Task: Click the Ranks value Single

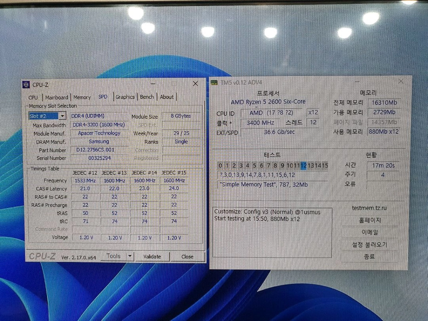Action: 181,142
